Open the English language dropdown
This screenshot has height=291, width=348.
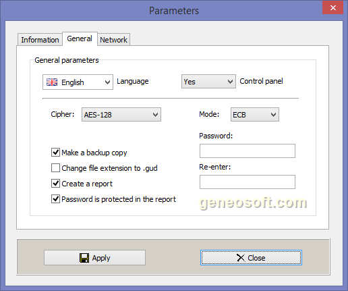pyautogui.click(x=78, y=82)
